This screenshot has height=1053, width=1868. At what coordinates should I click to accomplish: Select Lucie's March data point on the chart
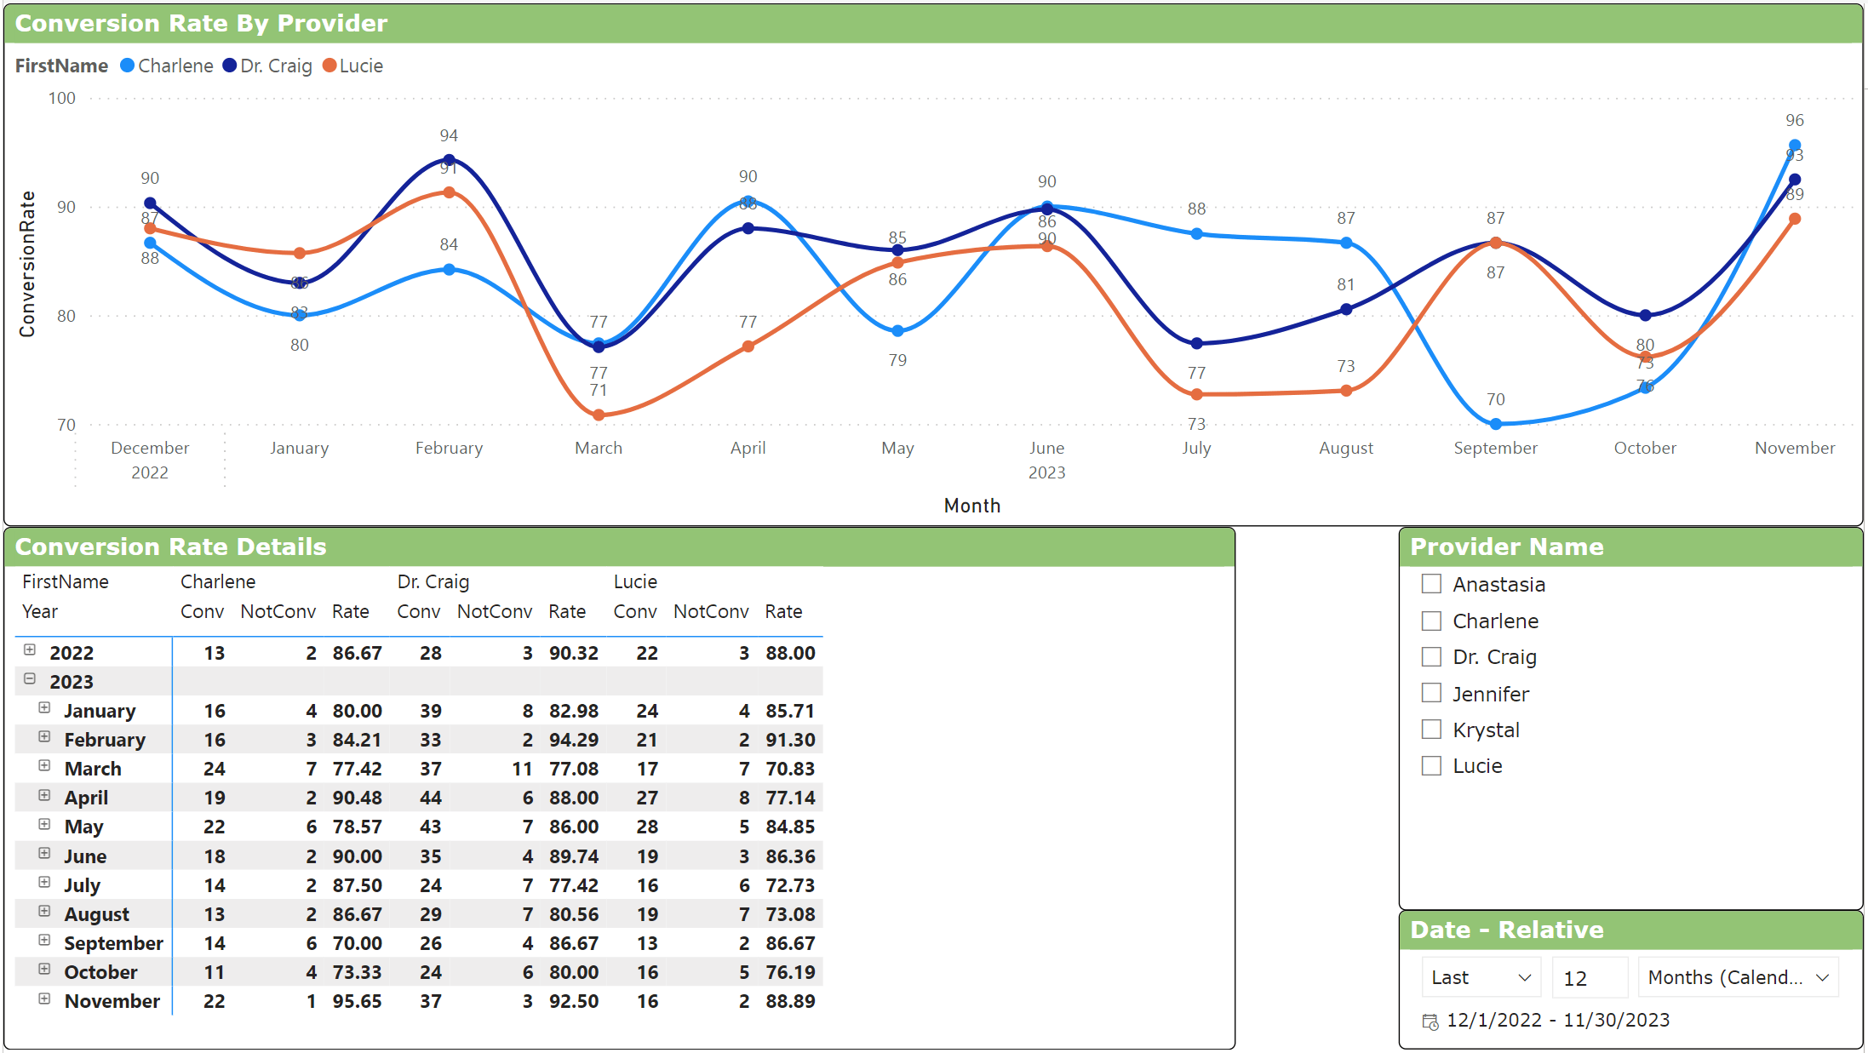point(599,415)
